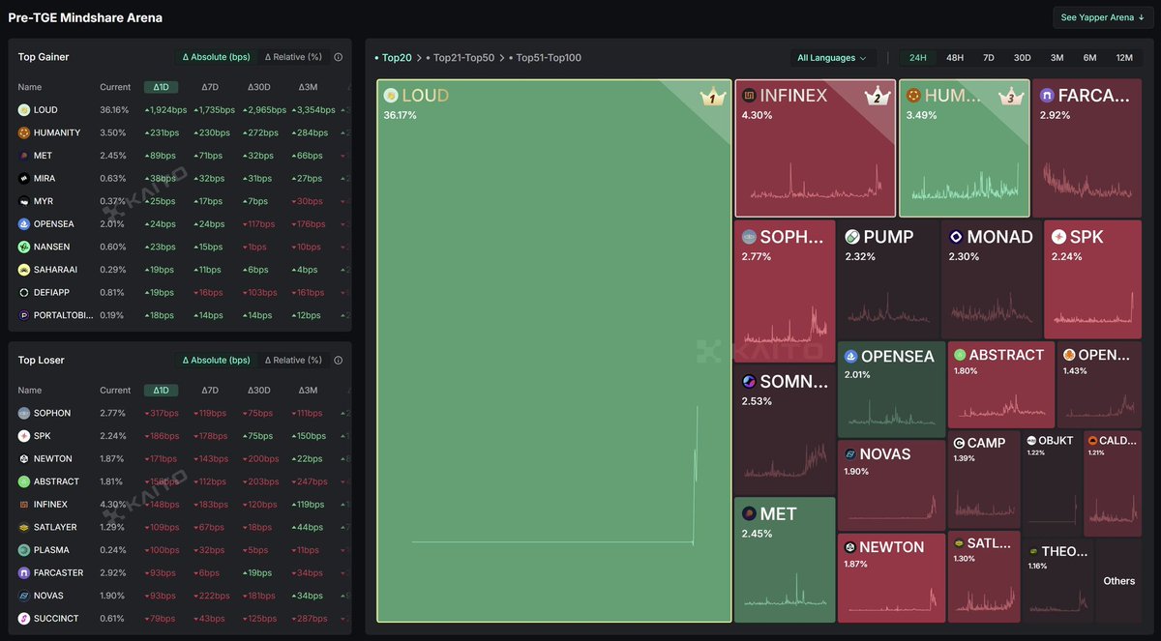Viewport: 1161px width, 641px height.
Task: Click the rank 1 crown on LOUD tile
Action: pyautogui.click(x=712, y=97)
